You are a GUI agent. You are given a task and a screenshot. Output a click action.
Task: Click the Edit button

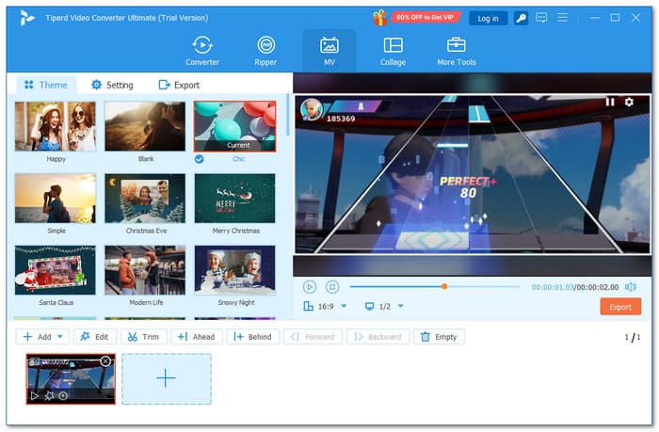pos(95,337)
